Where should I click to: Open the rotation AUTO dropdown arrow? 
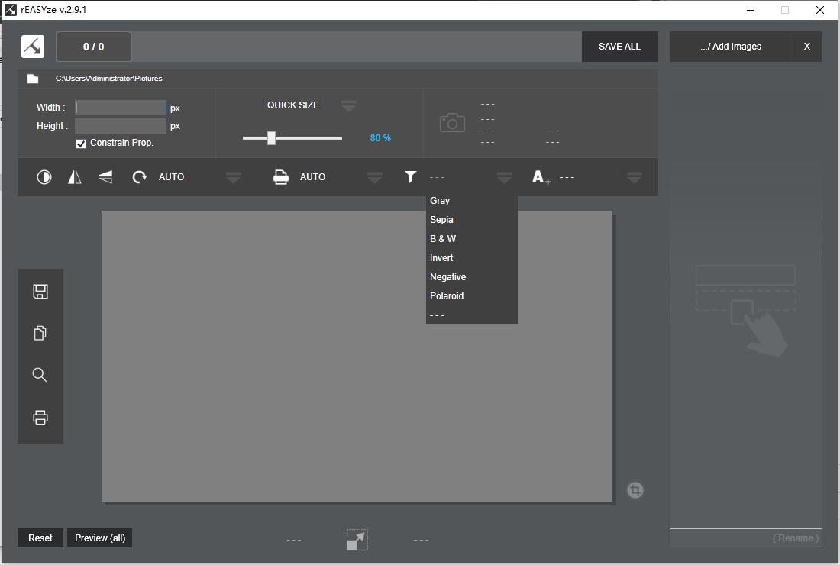pos(234,178)
